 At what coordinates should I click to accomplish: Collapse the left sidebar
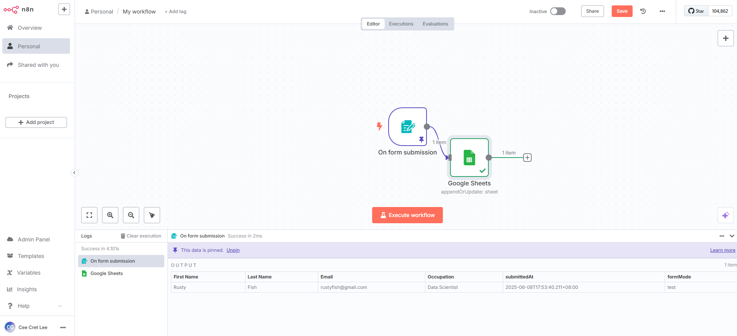pyautogui.click(x=74, y=173)
